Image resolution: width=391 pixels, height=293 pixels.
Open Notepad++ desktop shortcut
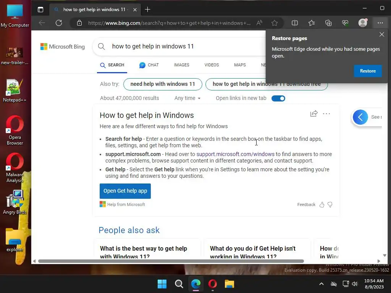click(15, 91)
